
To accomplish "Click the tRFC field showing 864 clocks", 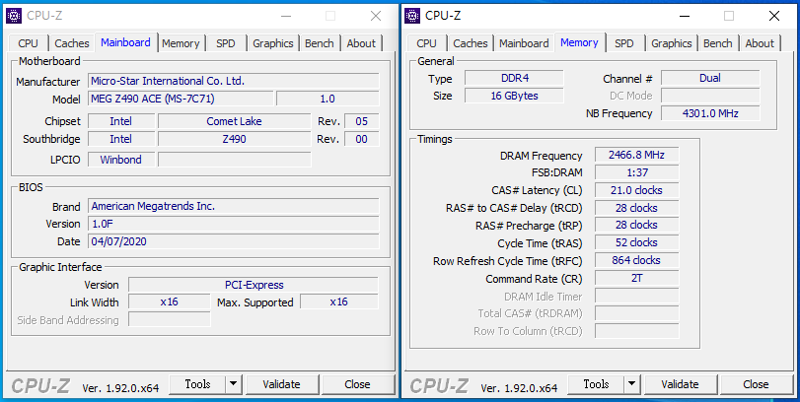I will 636,260.
